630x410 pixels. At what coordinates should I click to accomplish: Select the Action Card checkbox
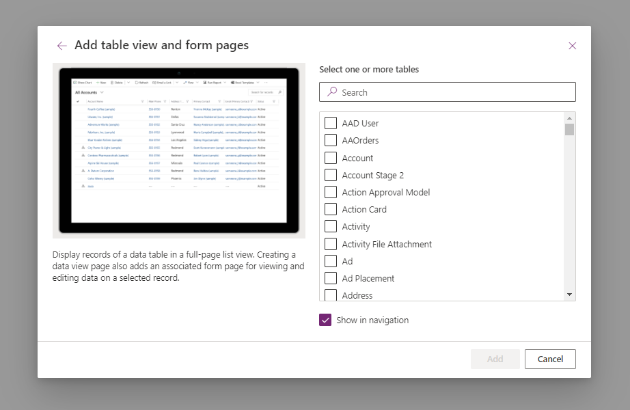tap(331, 209)
